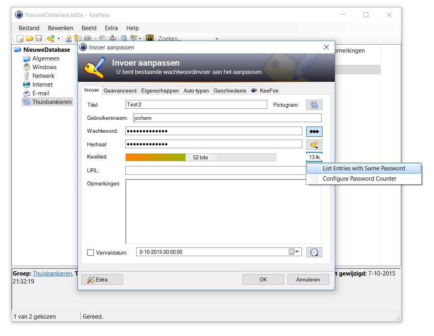Click the OK button
Image resolution: width=434 pixels, height=336 pixels.
click(x=263, y=279)
